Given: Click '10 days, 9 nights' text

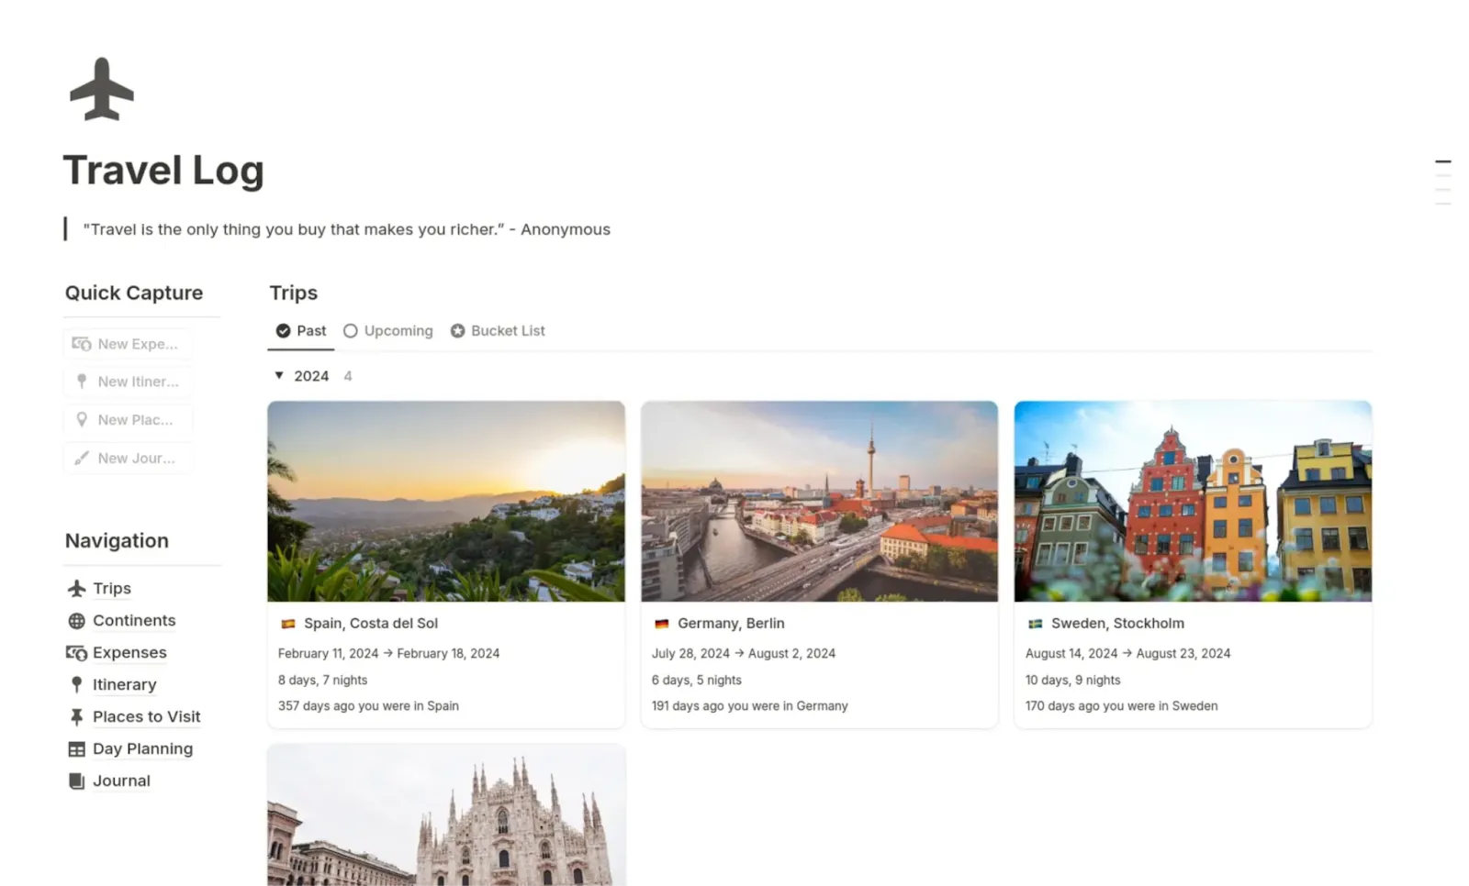Looking at the screenshot, I should [x=1073, y=681].
